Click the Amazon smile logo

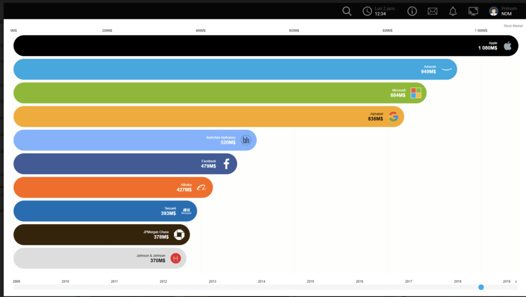(x=446, y=69)
